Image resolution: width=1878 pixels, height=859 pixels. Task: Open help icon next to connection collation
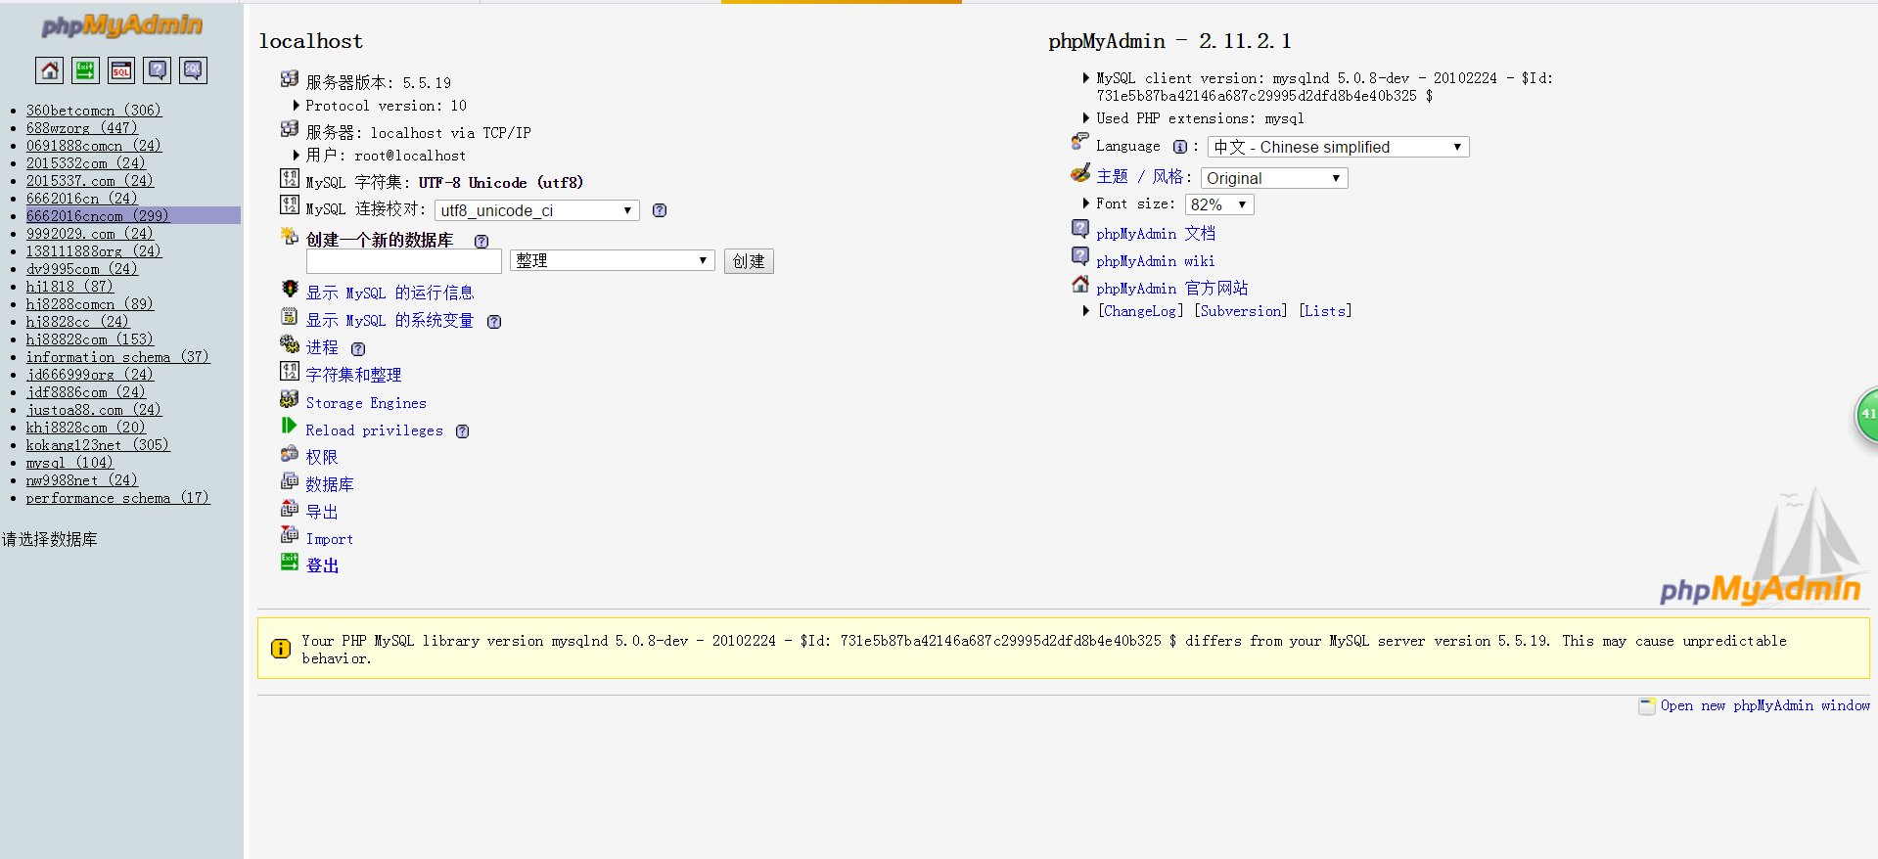(660, 210)
